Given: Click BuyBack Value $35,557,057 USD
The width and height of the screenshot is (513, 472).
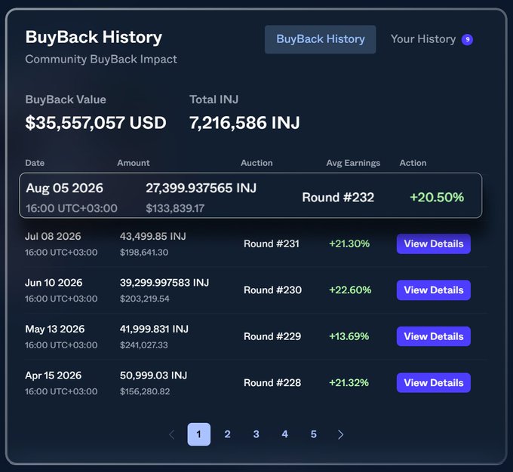Looking at the screenshot, I should (x=96, y=123).
